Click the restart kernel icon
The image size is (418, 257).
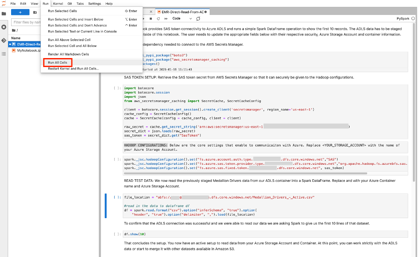(x=159, y=19)
